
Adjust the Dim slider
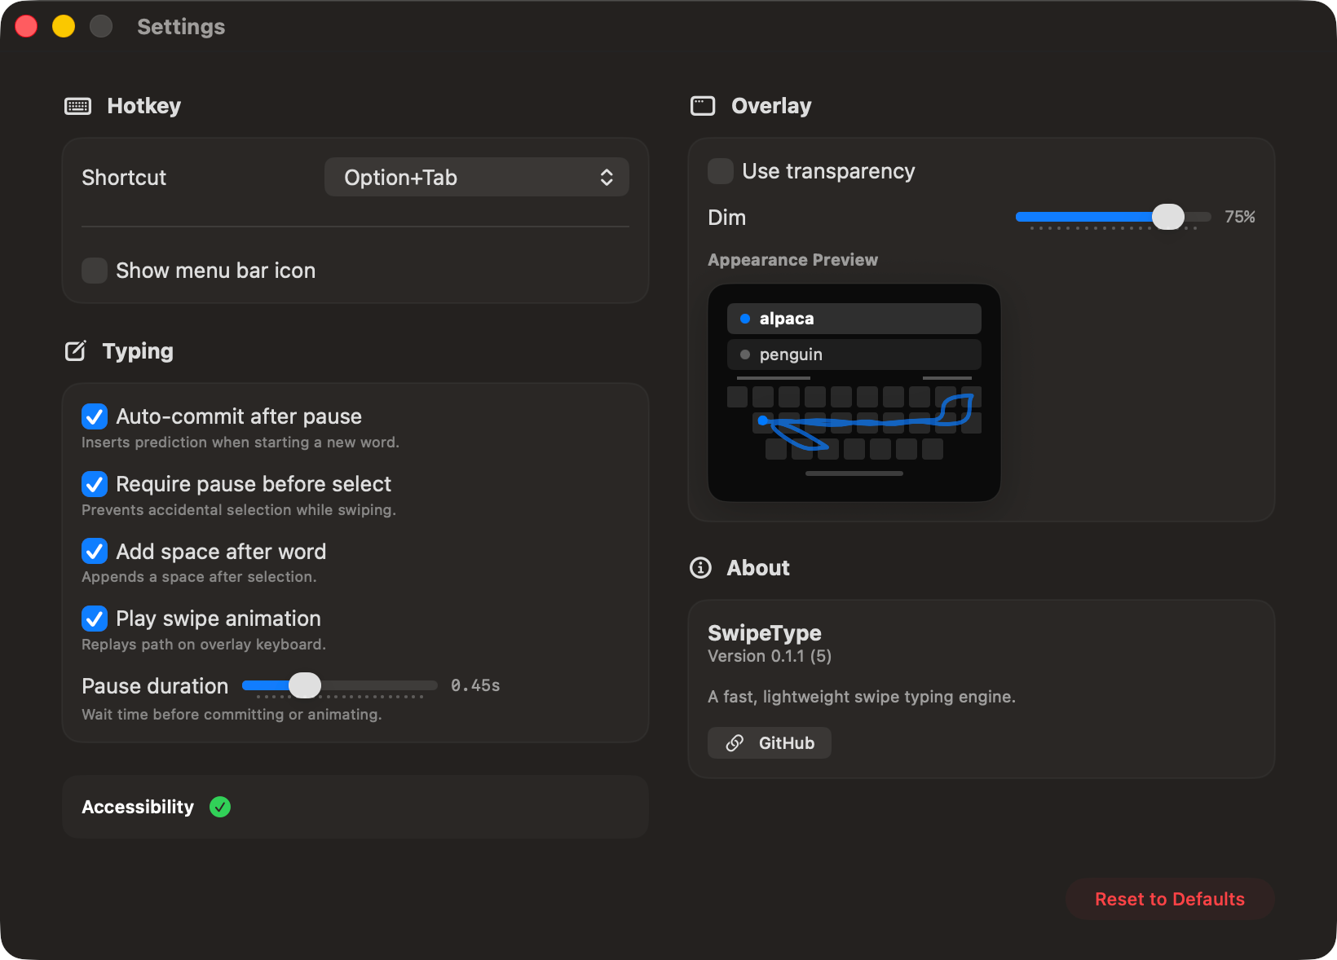(1114, 217)
